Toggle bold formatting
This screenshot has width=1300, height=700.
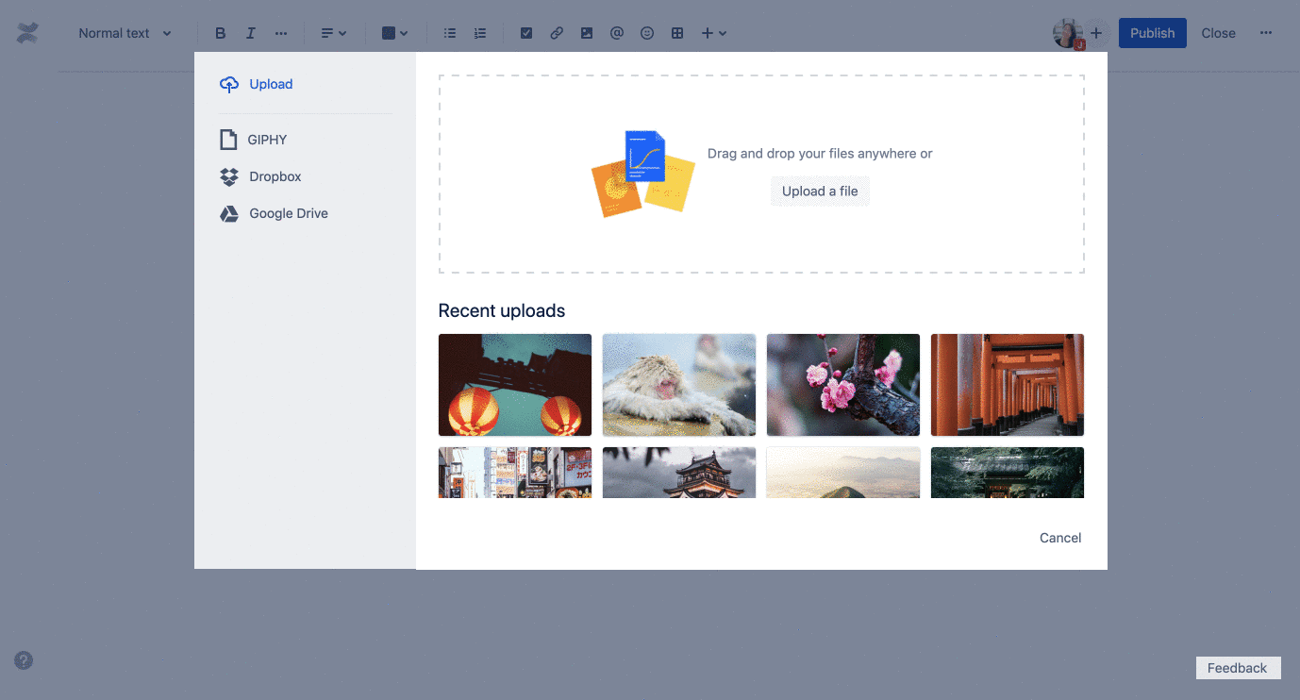[221, 33]
